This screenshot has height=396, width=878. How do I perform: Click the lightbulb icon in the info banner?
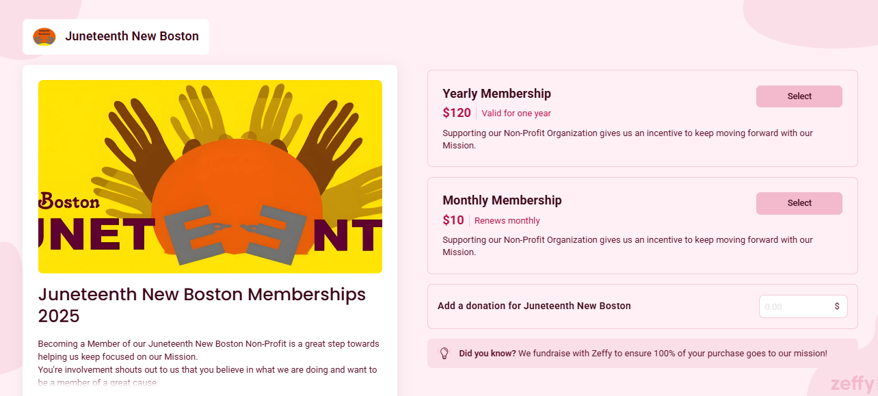coord(445,353)
